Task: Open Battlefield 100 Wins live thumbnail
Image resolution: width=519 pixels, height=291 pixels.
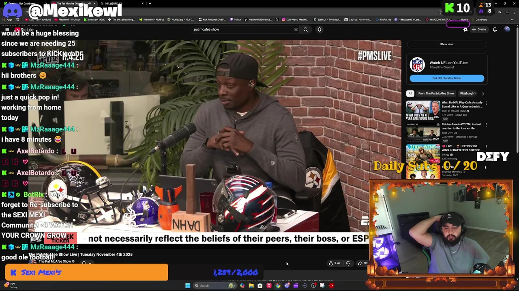Action: tap(423, 154)
